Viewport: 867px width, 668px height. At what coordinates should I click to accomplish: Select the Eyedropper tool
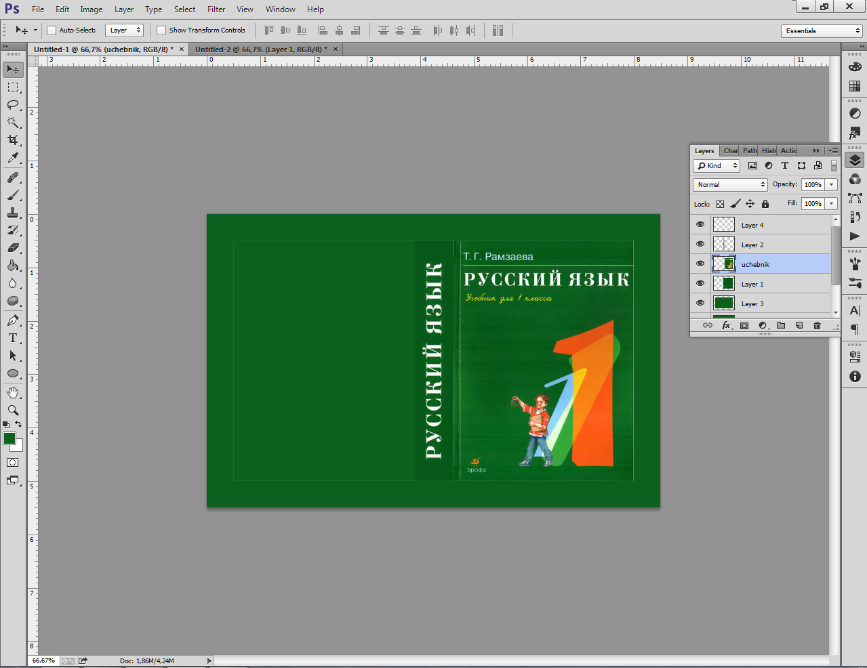(13, 158)
